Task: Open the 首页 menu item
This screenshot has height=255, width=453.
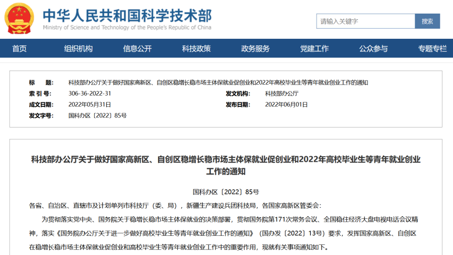Action: [x=19, y=48]
